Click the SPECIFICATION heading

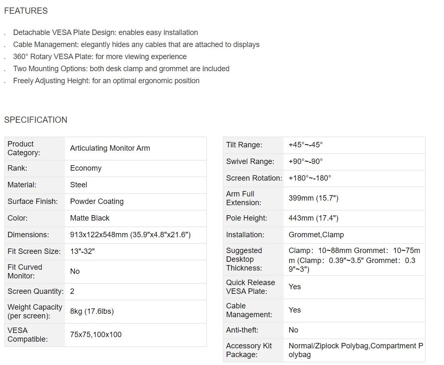click(x=36, y=120)
